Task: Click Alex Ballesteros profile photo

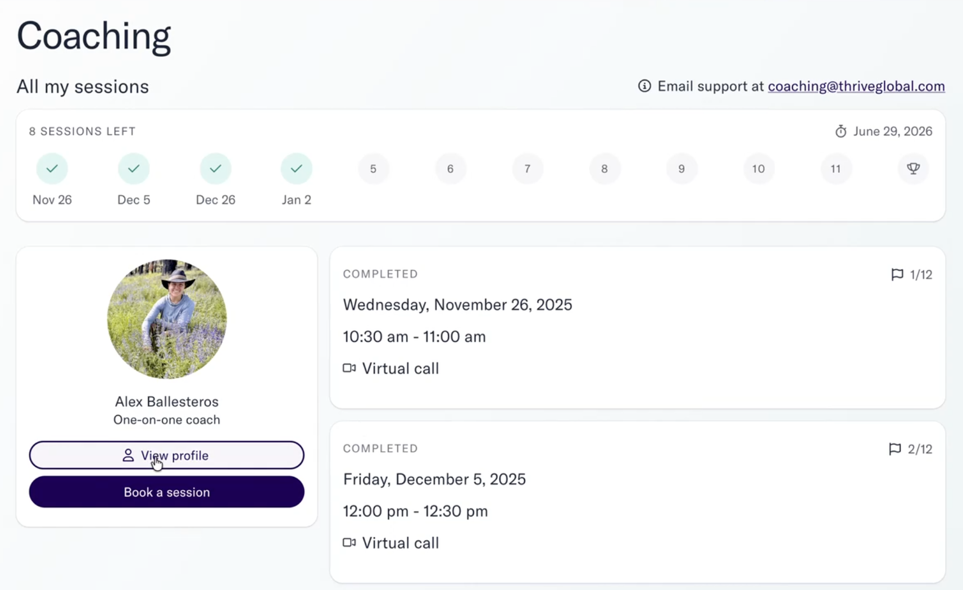Action: (167, 319)
